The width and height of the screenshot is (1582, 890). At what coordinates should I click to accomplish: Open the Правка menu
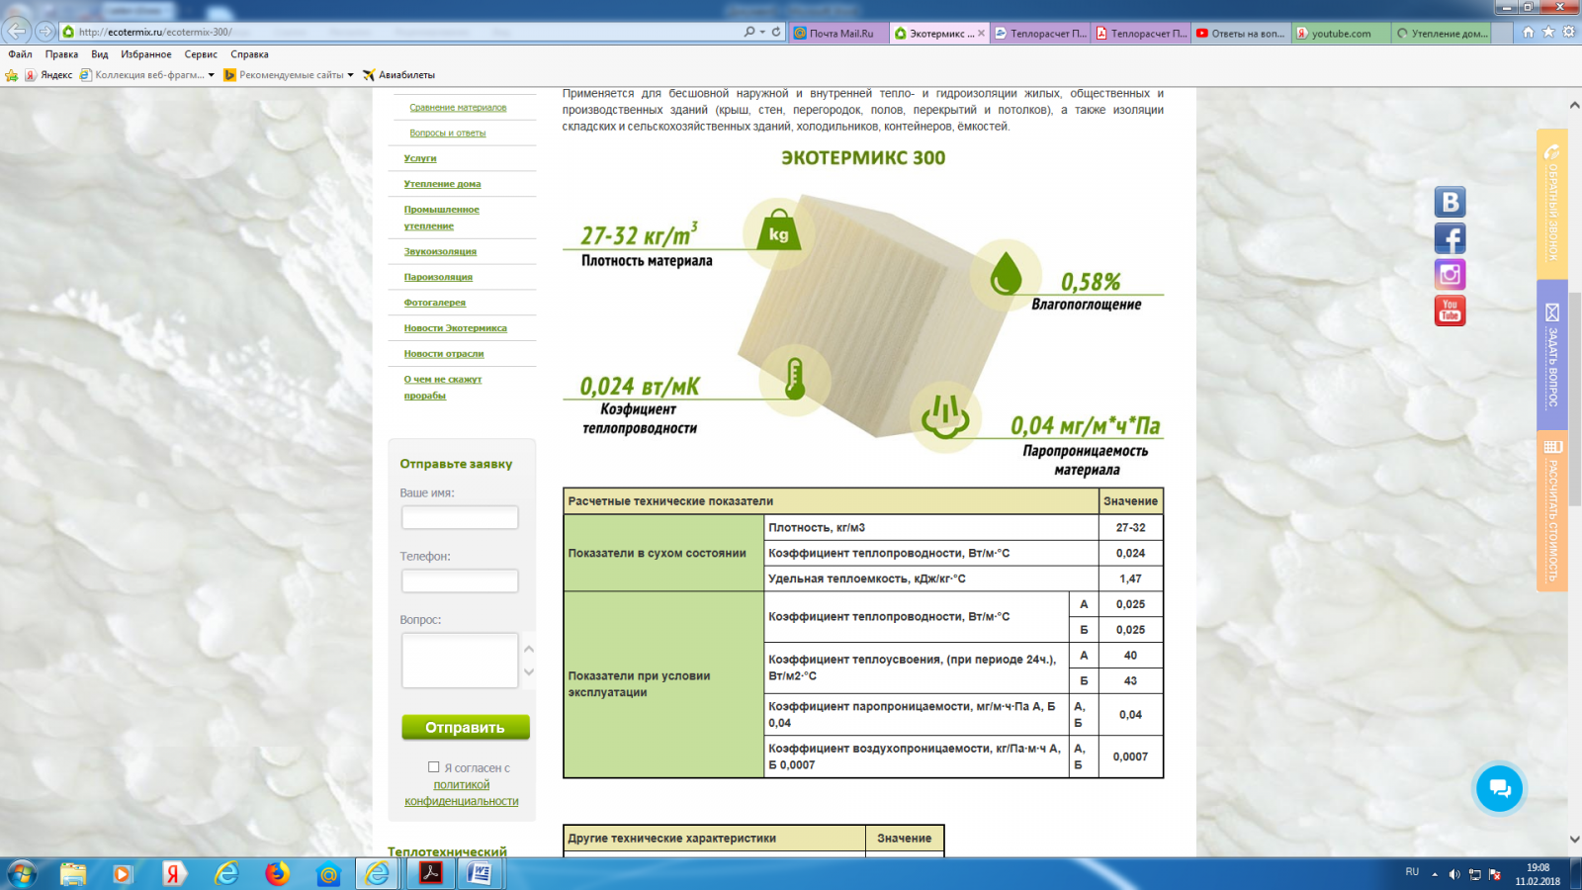61,54
